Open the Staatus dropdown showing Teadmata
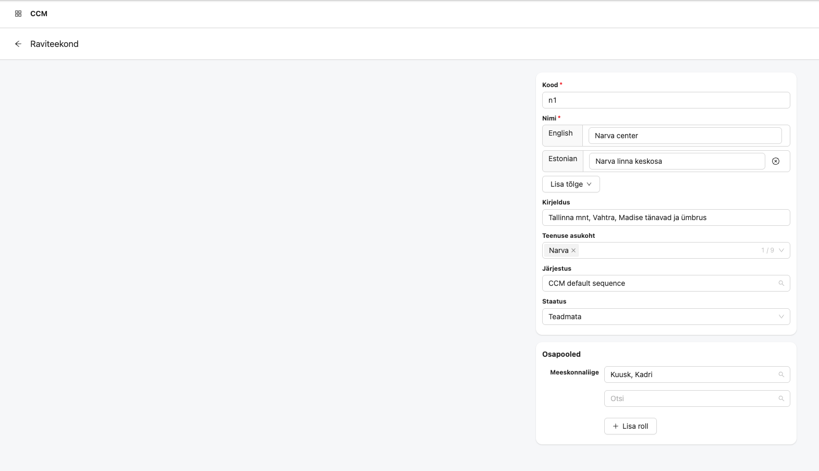Screen dimensions: 819x471 (666, 317)
